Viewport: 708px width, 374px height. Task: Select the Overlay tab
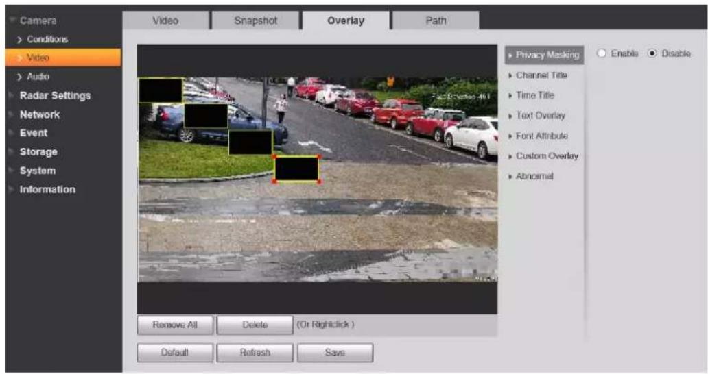346,21
